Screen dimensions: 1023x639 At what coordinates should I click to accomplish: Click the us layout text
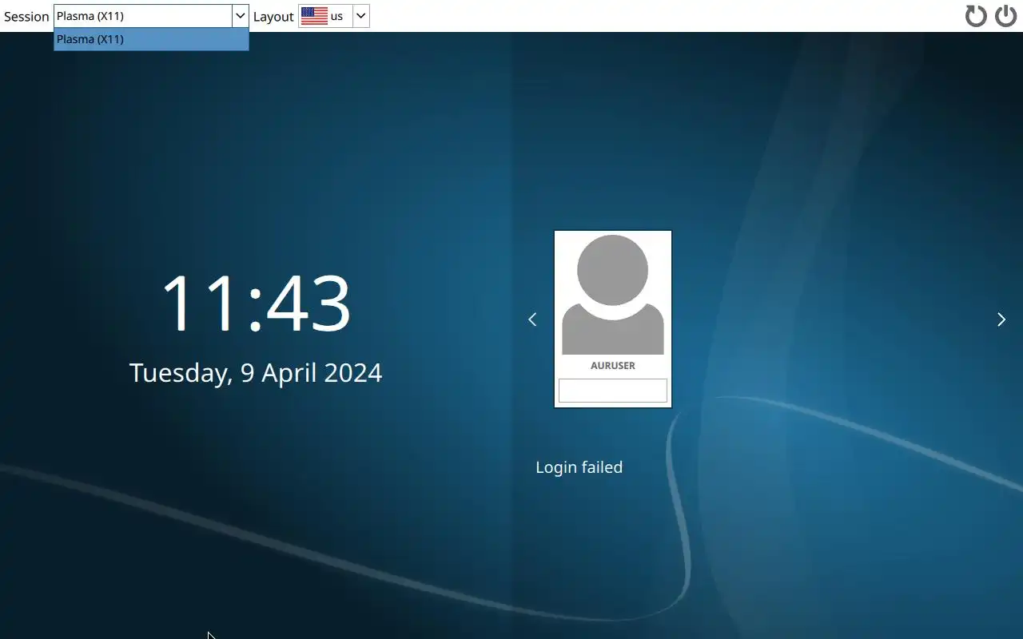click(x=336, y=16)
